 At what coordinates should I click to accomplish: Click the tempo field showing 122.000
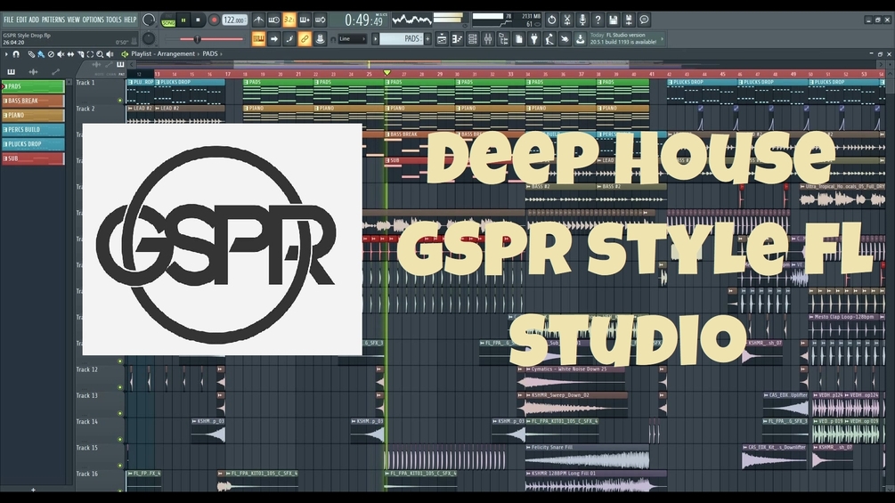[x=234, y=20]
